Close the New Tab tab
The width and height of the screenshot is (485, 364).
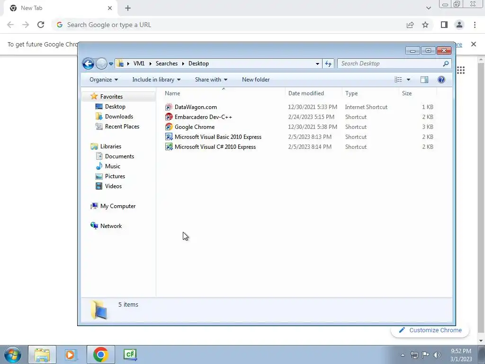pos(110,8)
